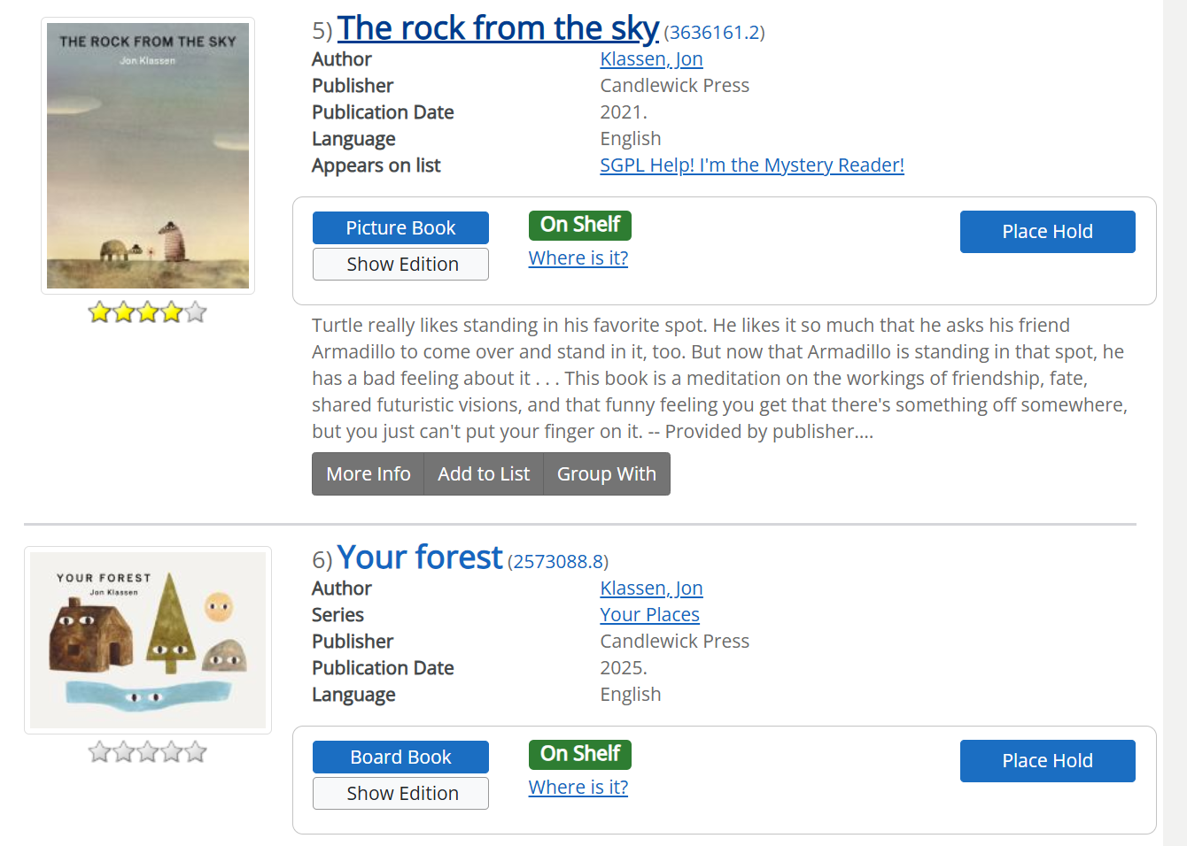Image resolution: width=1187 pixels, height=846 pixels.
Task: Open the Your Places series link
Action: [649, 614]
